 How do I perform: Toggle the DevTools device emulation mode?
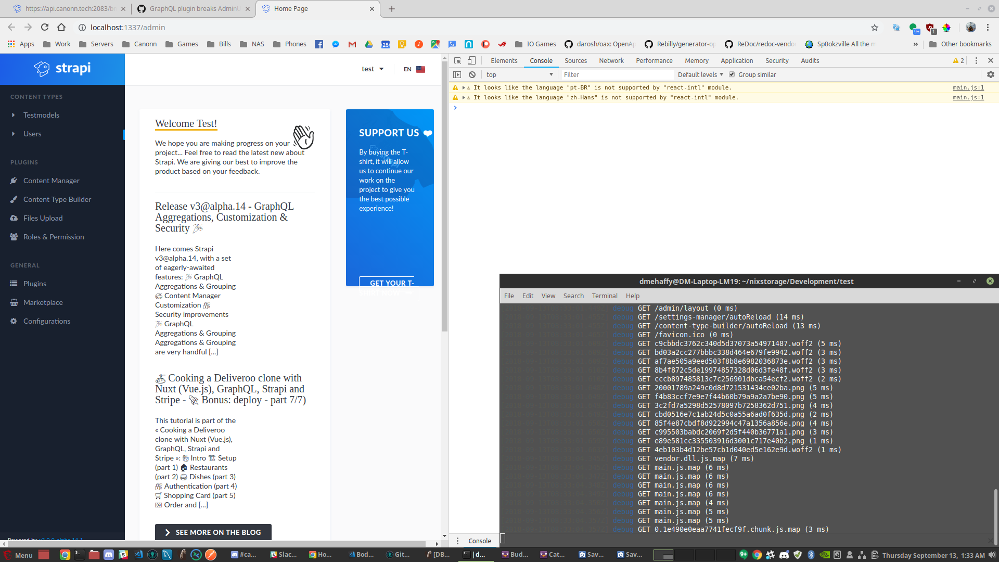pos(472,61)
